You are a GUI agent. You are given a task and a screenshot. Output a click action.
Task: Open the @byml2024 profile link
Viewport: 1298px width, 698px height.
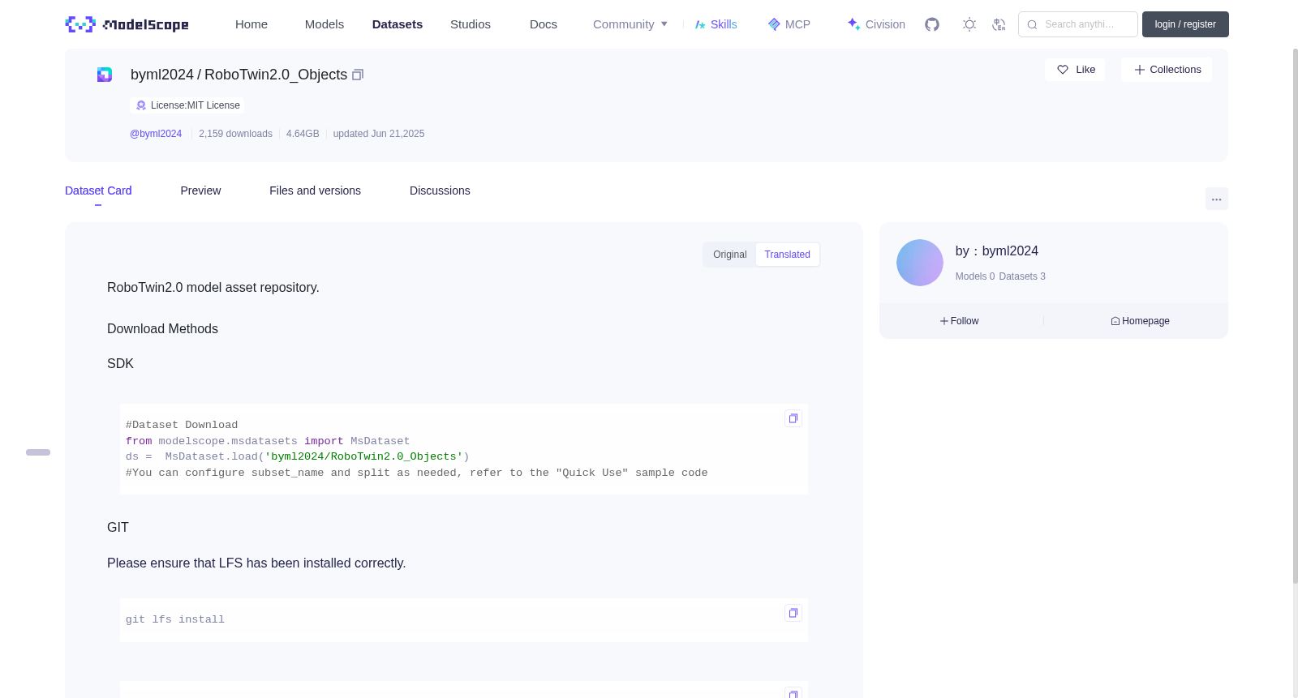pos(156,134)
